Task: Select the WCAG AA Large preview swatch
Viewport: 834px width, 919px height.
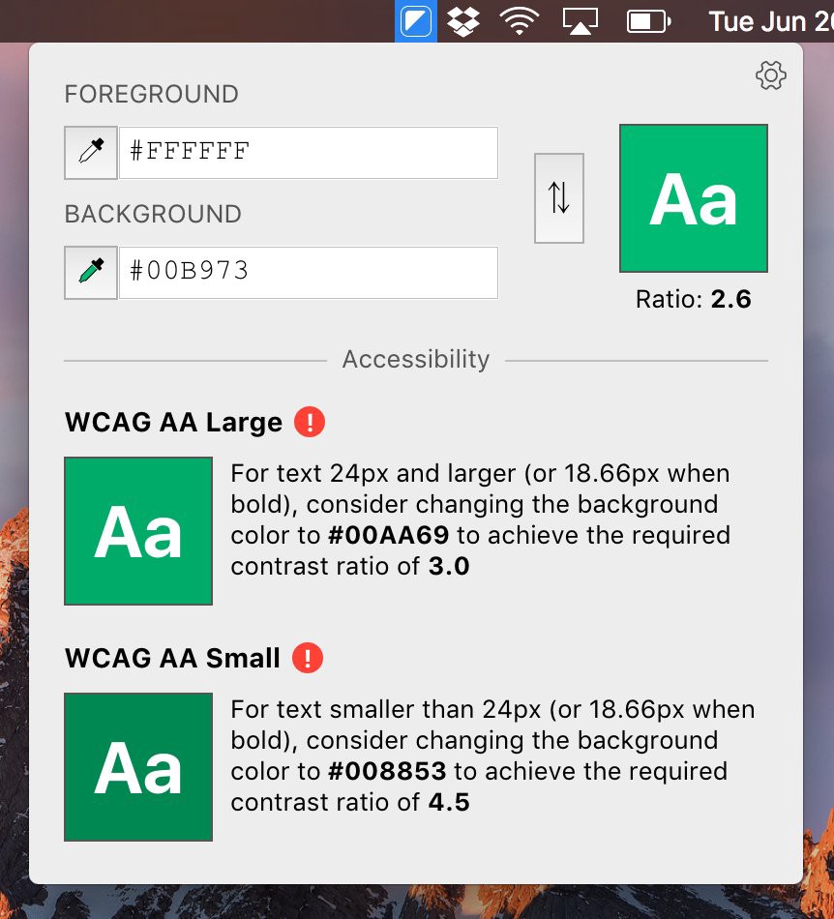Action: [138, 531]
